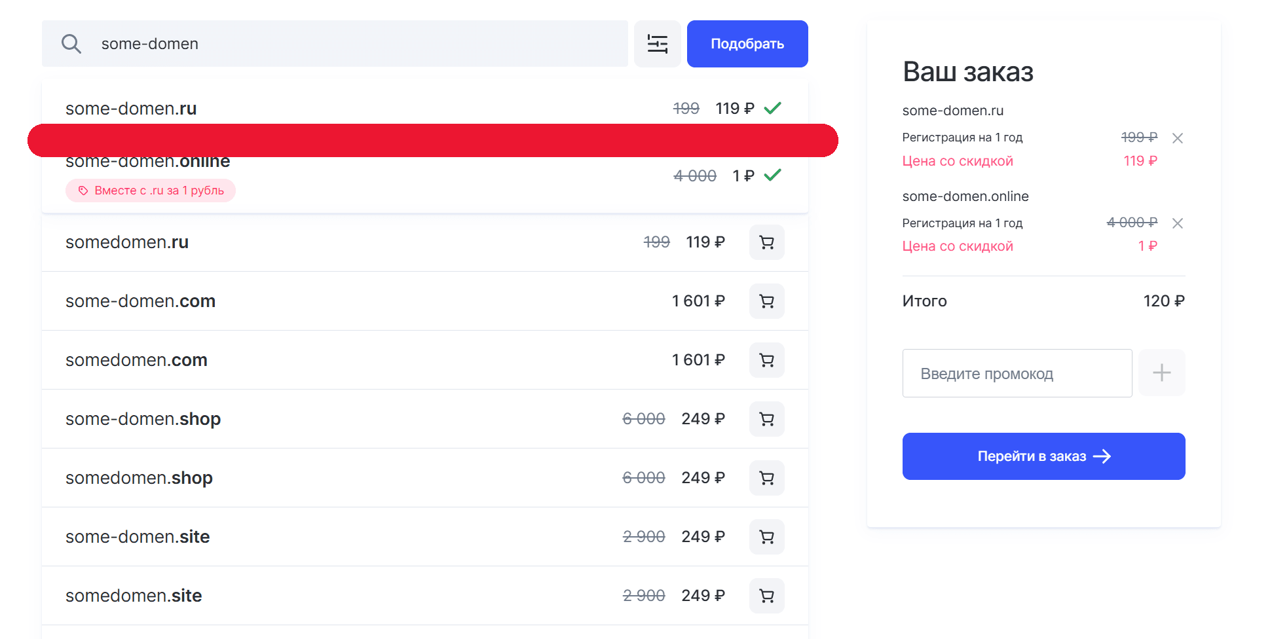Deselect some-domen.ru green checkmark
The image size is (1272, 639).
coord(773,108)
